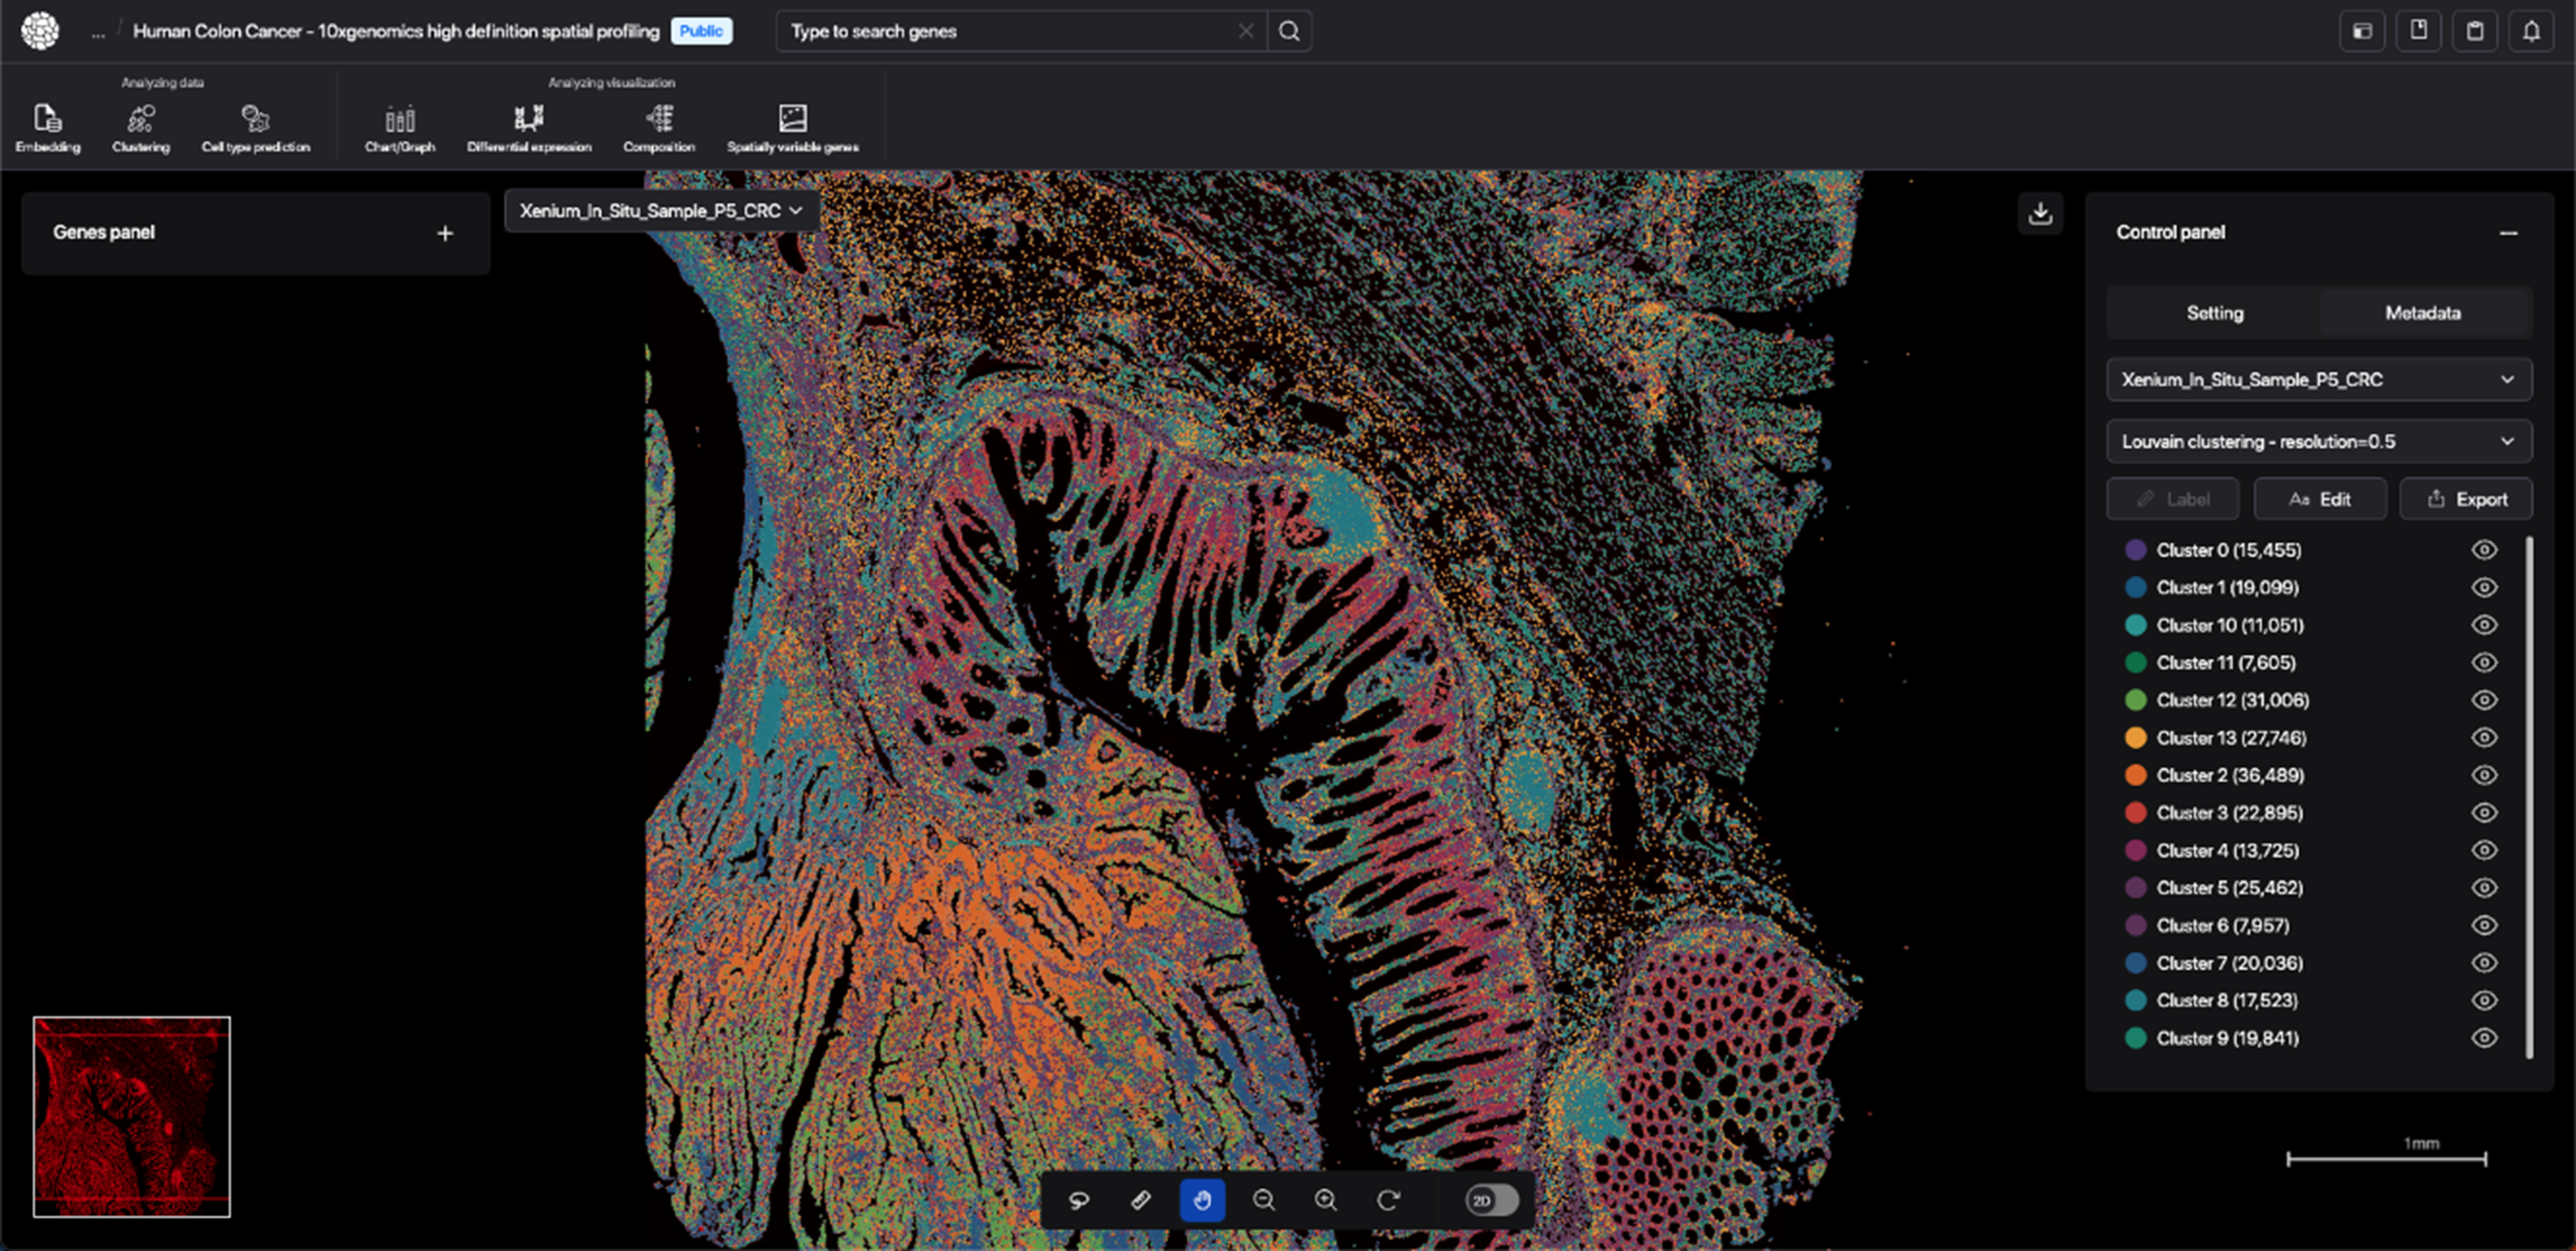This screenshot has height=1251, width=2576.
Task: Open Spatially variable genes tool
Action: coord(792,128)
